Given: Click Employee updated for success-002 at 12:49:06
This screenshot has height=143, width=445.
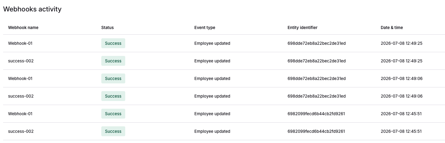Looking at the screenshot, I should 212,96.
